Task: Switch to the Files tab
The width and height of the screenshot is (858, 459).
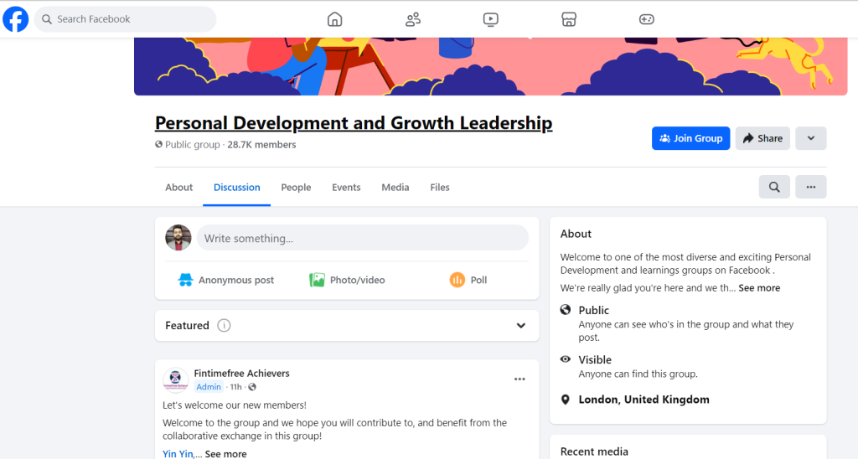Action: (x=440, y=187)
